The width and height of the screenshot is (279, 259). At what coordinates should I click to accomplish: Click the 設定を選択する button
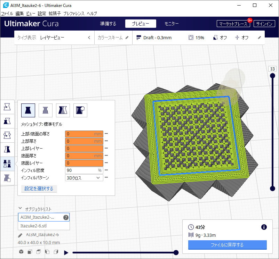point(39,189)
